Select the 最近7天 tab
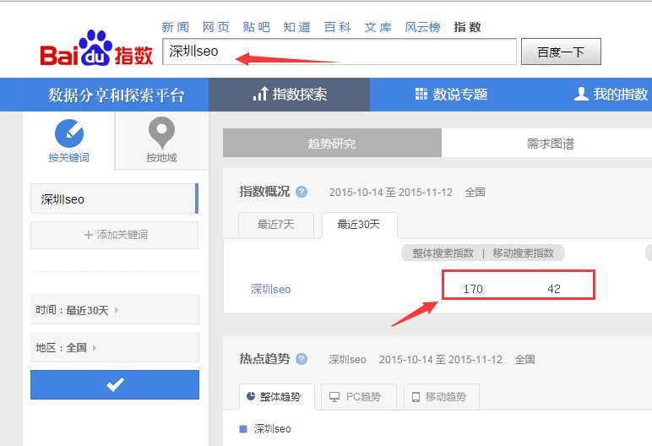Viewport: 652px width, 446px height. [x=276, y=225]
